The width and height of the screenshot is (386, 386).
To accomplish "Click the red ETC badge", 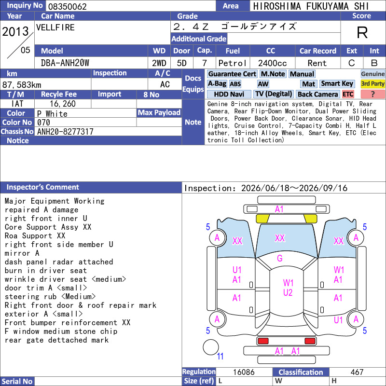I will [348, 94].
